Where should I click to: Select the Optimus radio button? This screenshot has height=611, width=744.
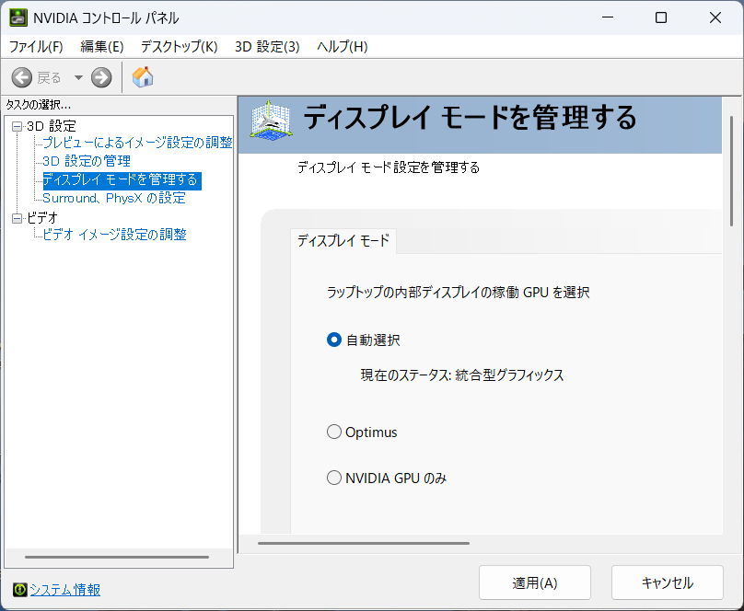pyautogui.click(x=334, y=432)
